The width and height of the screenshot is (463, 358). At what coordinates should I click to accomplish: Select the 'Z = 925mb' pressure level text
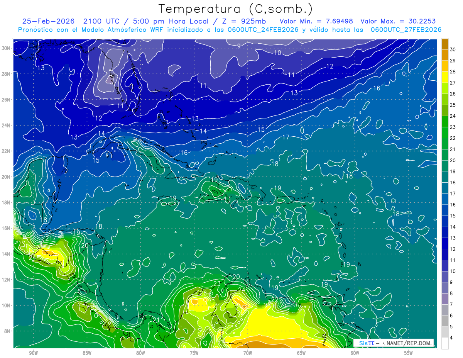(244, 21)
